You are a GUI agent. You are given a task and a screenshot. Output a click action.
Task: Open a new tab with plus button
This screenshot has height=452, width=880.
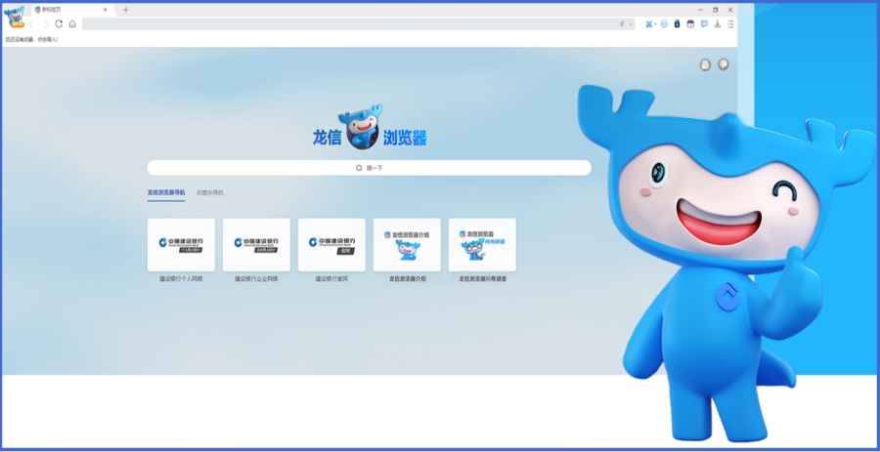[x=126, y=10]
